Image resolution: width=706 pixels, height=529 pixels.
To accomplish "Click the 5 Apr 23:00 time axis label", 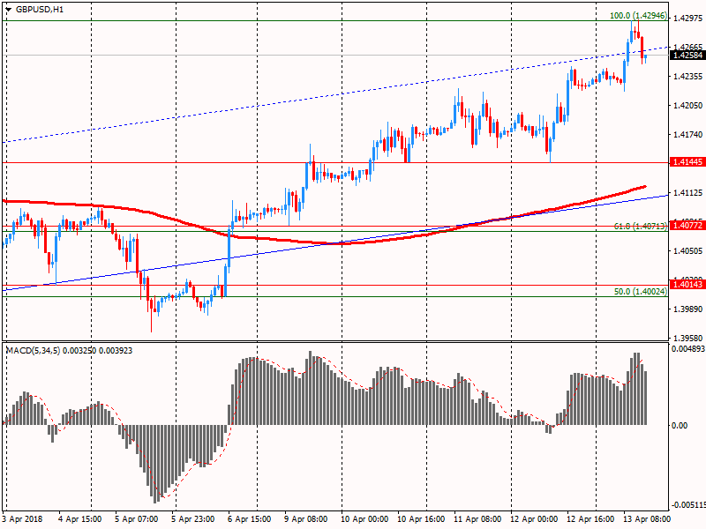I will tap(193, 519).
